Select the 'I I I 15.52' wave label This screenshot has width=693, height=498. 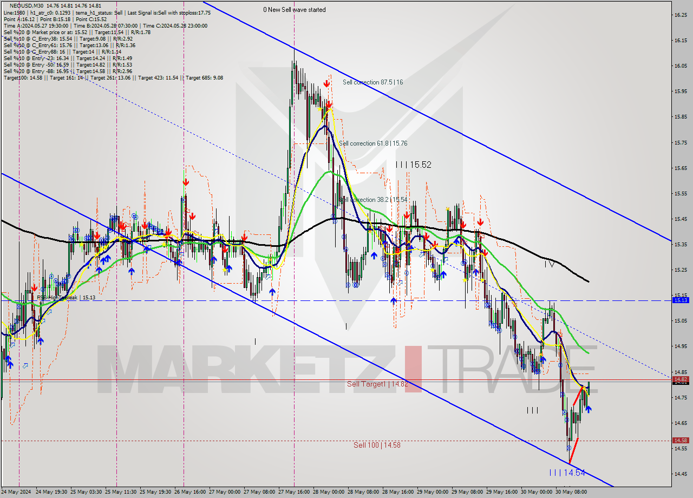point(413,165)
